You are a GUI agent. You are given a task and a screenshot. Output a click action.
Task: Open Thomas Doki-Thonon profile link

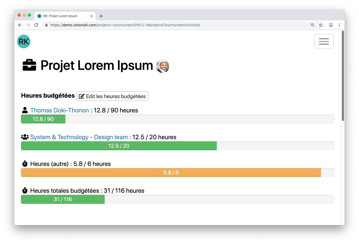59,110
